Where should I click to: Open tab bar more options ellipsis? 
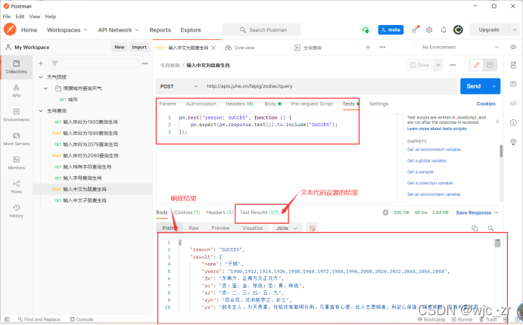pos(382,48)
